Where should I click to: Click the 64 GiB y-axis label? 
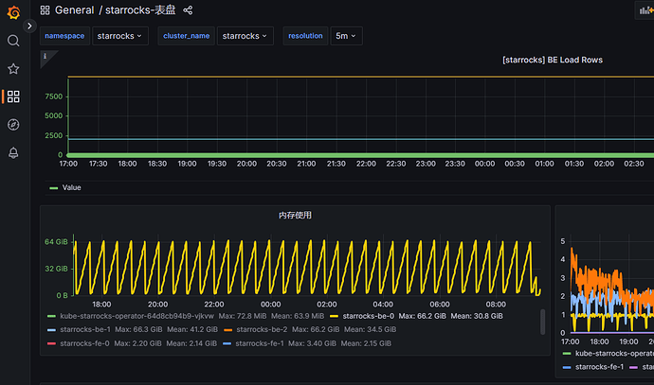coord(56,242)
